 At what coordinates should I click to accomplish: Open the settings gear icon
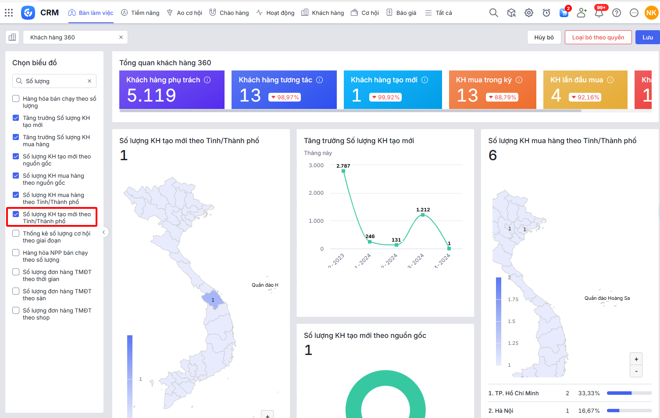pyautogui.click(x=529, y=13)
